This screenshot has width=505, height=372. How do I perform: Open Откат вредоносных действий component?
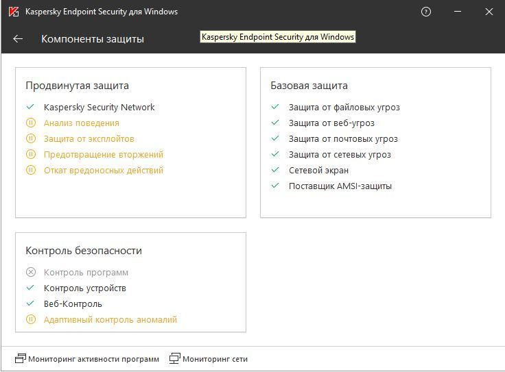(x=104, y=171)
